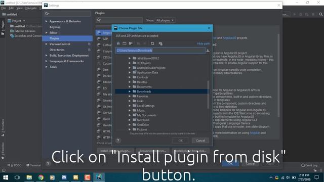
Task: Expand the 3D Objects folder
Action: (x=130, y=63)
